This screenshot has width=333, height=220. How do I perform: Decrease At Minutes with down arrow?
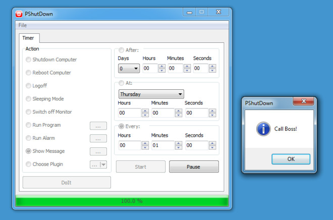(x=179, y=115)
